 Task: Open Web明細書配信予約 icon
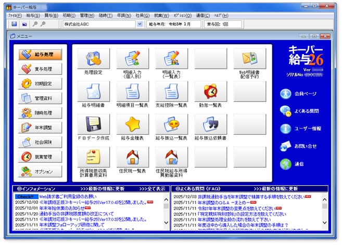point(250,59)
